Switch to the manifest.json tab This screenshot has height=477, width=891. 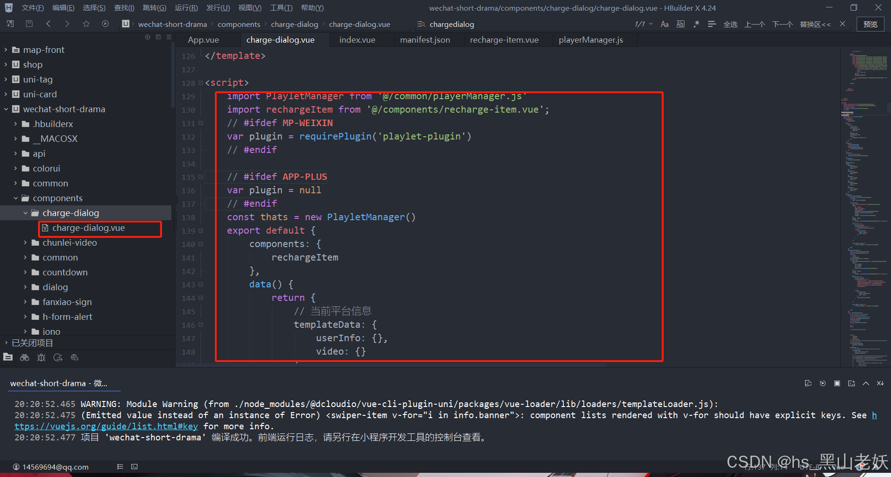425,40
